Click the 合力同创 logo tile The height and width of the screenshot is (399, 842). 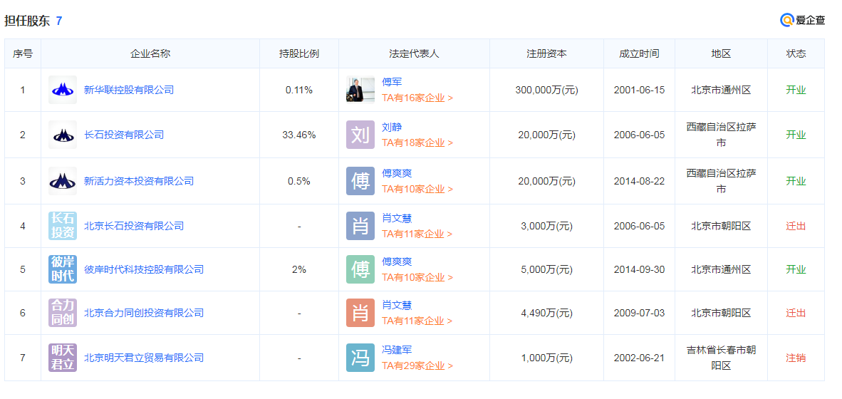tap(62, 313)
